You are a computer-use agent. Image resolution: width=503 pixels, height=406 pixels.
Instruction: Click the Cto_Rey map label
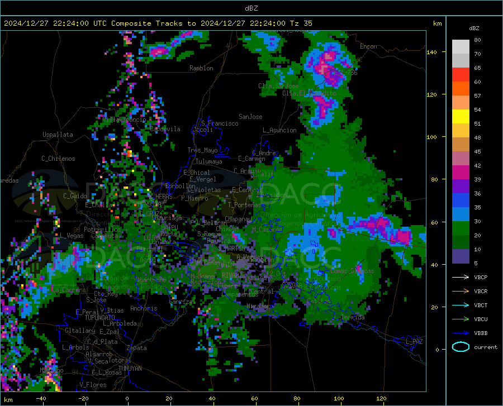pyautogui.click(x=106, y=294)
